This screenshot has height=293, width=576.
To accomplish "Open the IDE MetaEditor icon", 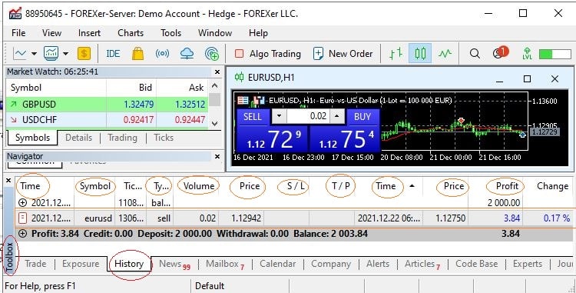I will point(113,54).
